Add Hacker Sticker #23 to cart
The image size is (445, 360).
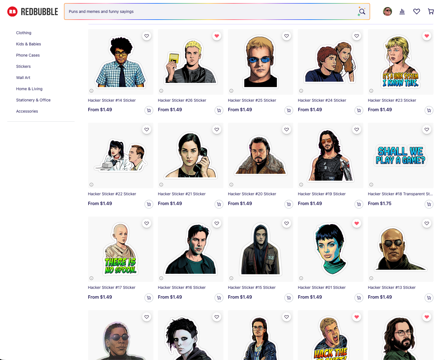coord(429,110)
